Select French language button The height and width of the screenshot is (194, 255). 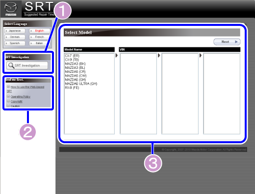pos(40,37)
